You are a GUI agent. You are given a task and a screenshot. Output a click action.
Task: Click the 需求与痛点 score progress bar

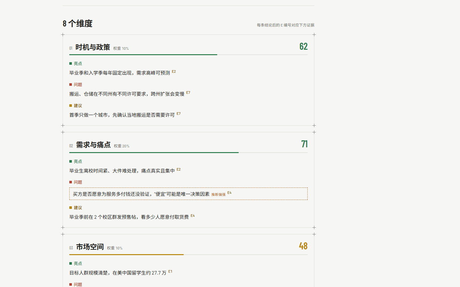point(188,152)
